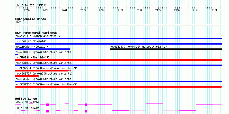Select the red nsv518291 variant bar
Image resolution: width=229 pixels, height=114 pixels.
click(x=118, y=60)
